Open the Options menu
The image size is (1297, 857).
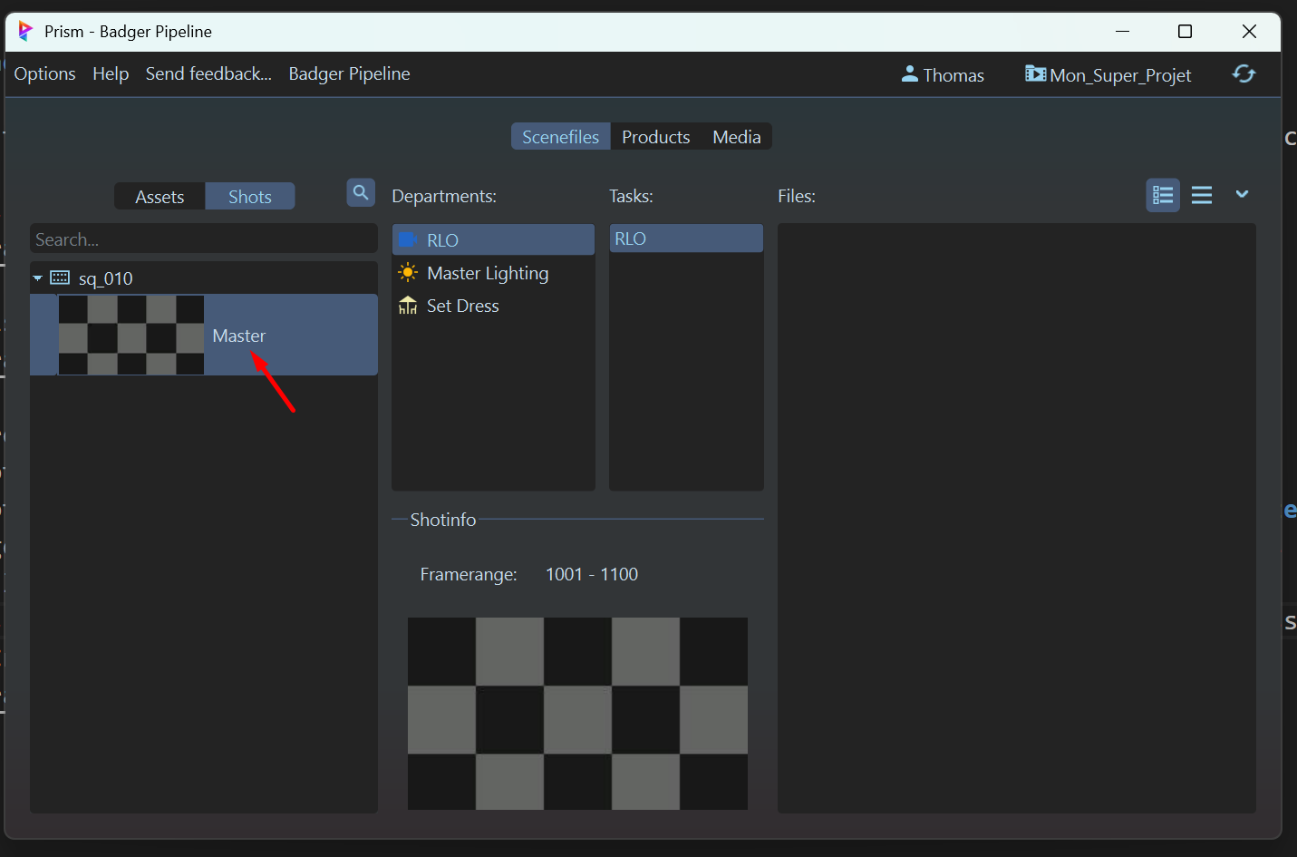point(44,74)
